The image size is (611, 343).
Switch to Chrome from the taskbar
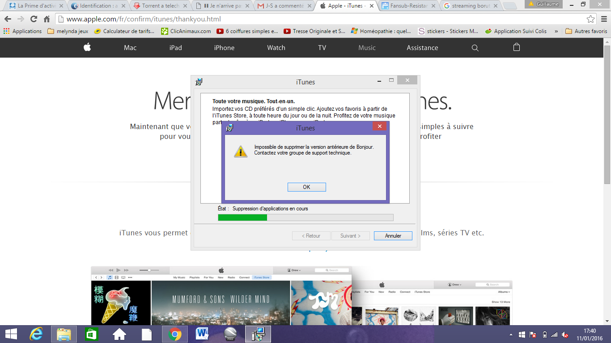click(x=174, y=334)
